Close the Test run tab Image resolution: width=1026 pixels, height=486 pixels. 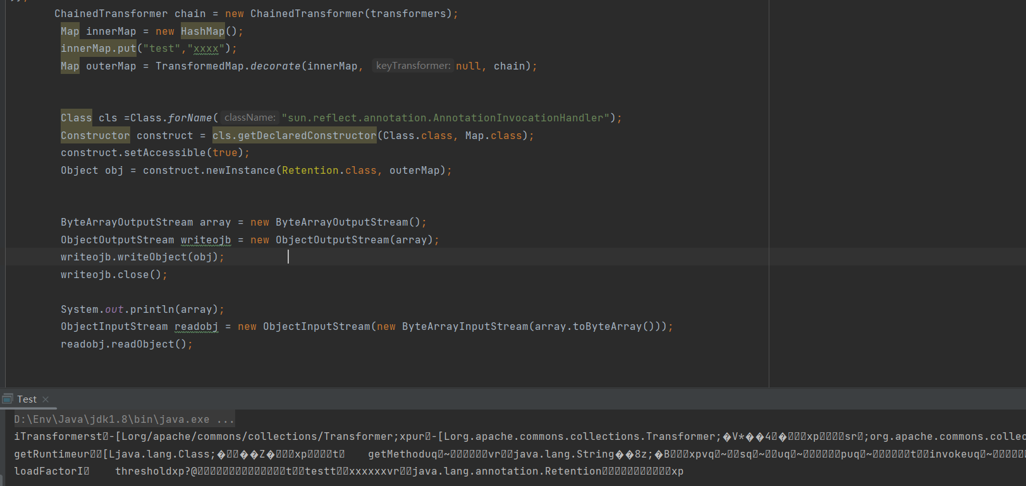tap(46, 399)
